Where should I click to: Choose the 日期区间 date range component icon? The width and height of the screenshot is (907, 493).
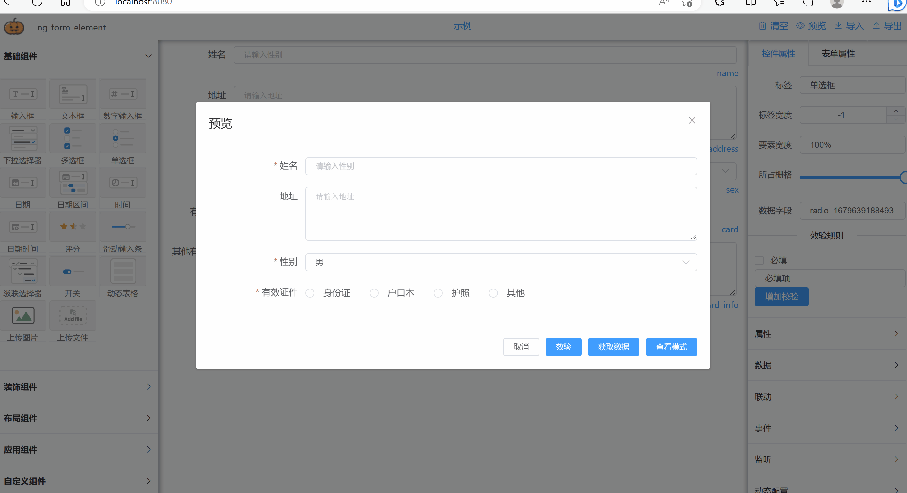[73, 183]
